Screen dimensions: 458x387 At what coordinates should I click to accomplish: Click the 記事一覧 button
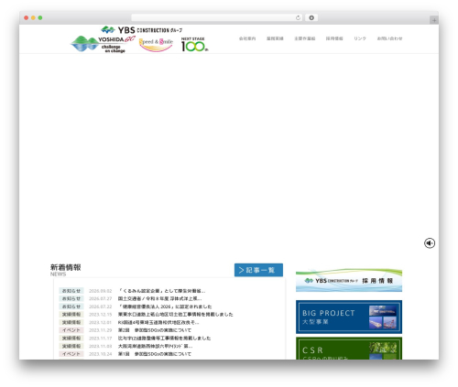pos(258,270)
